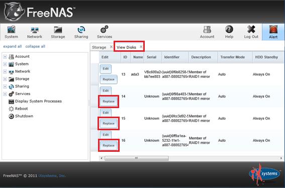The image size is (285, 188).
Task: Expand the Services tree node
Action: 5,94
